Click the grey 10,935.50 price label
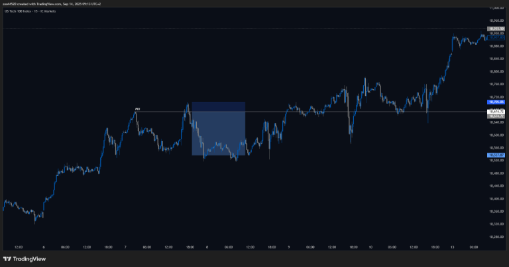The width and height of the screenshot is (509, 267). (x=496, y=29)
